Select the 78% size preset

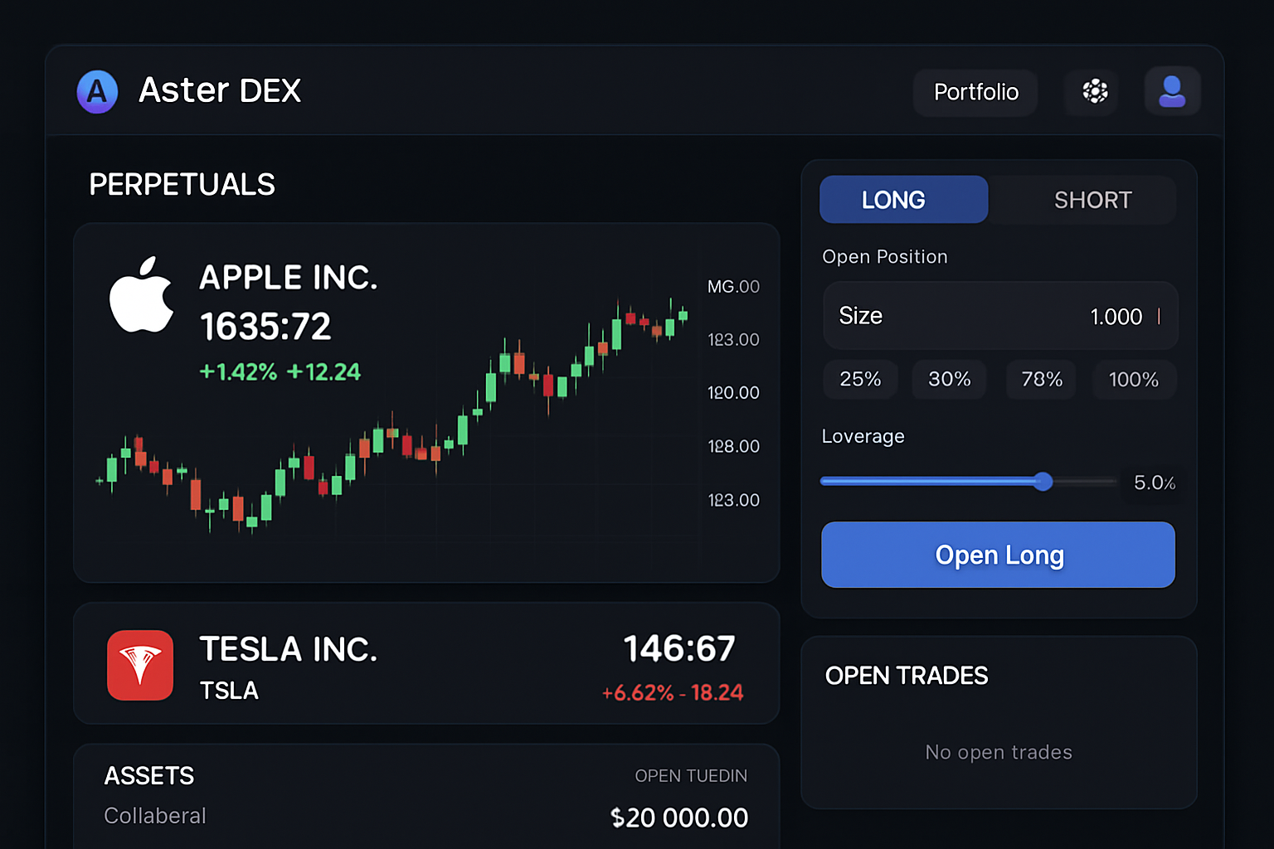pos(1042,380)
